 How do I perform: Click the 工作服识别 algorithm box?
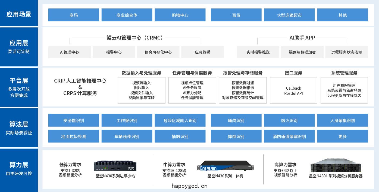[127, 120]
